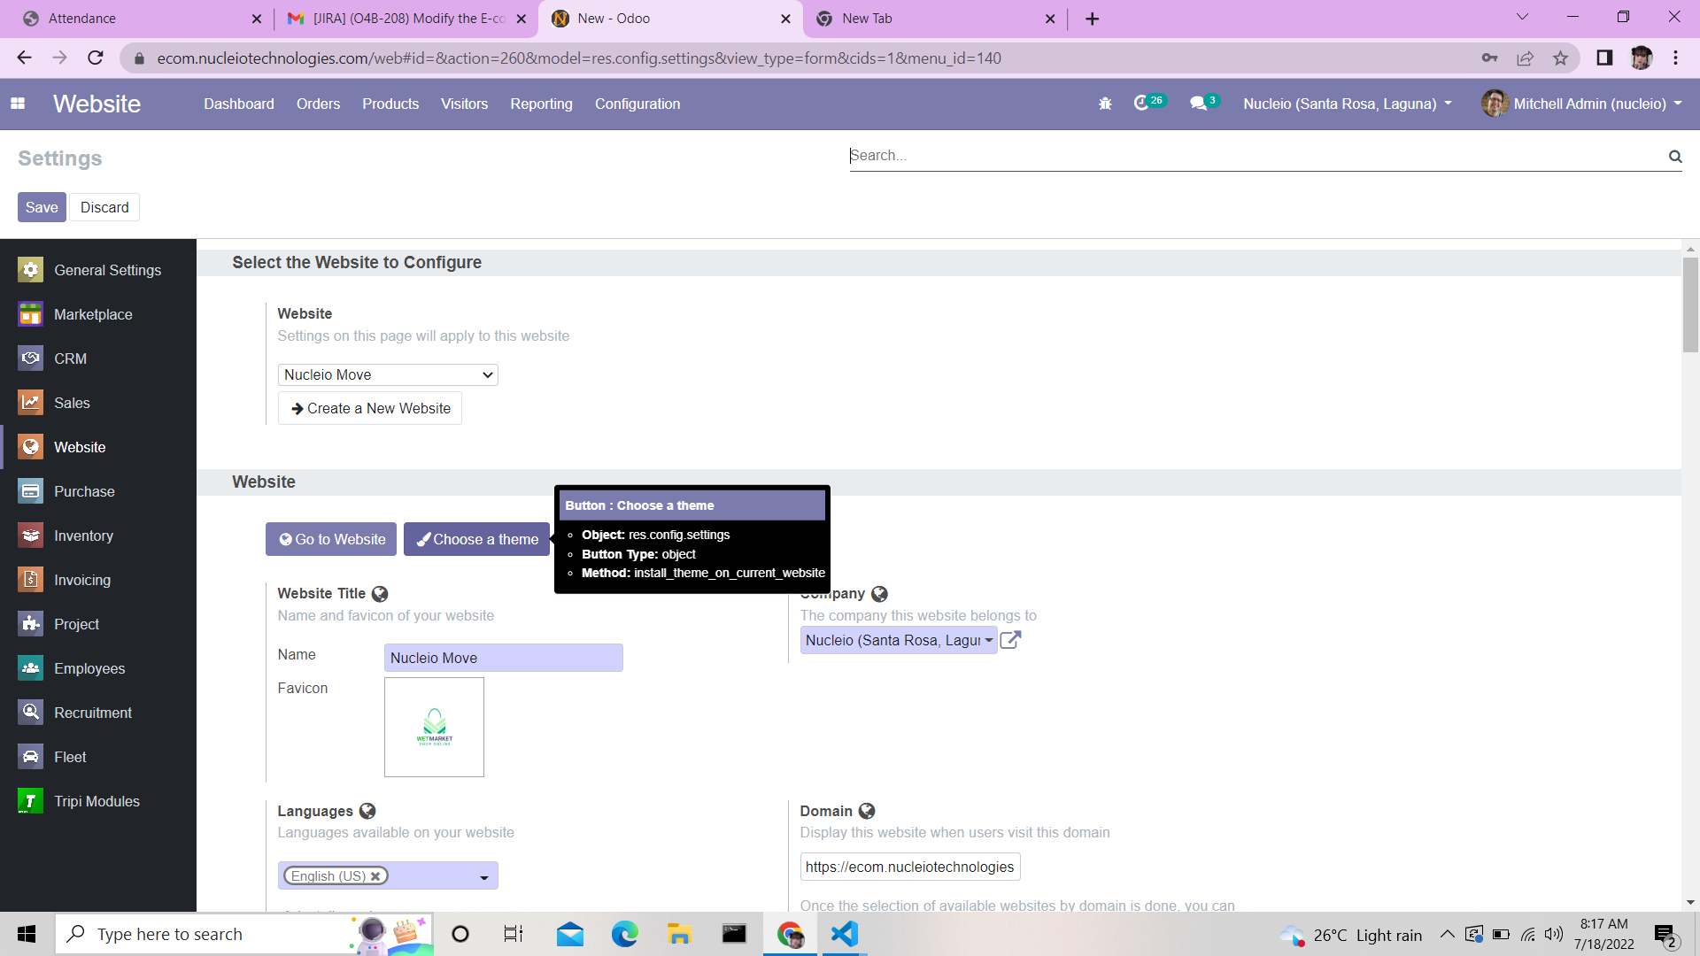Open the Configuration menu

click(x=637, y=104)
